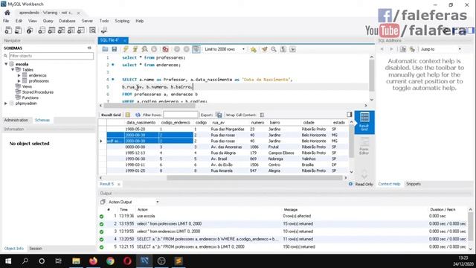The image size is (476, 268).
Task: Expand the professores table
Action: pyautogui.click(x=19, y=81)
